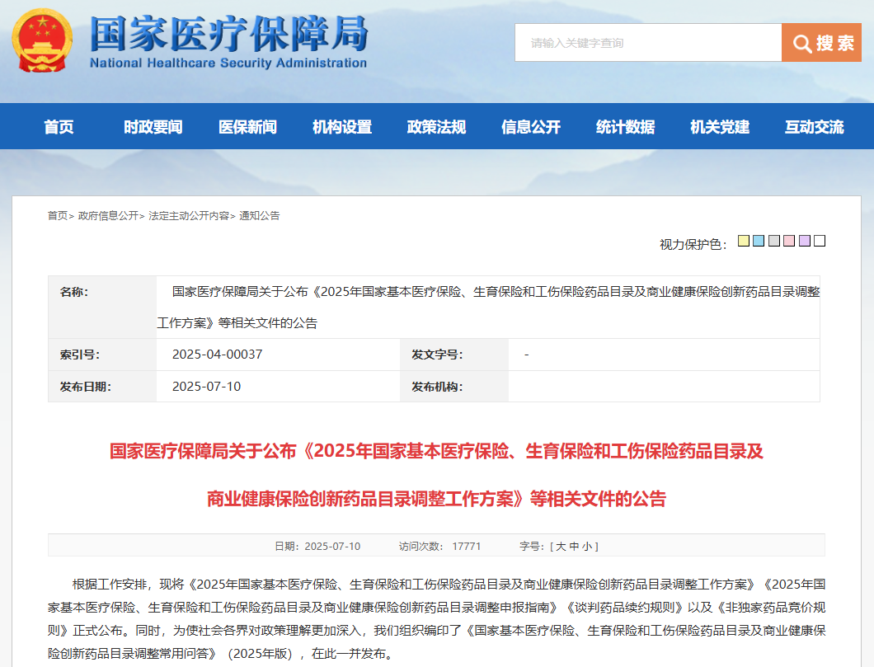Viewport: 874px width, 667px height.
Task: Open 政府信息公开 breadcrumb link
Action: coord(108,216)
